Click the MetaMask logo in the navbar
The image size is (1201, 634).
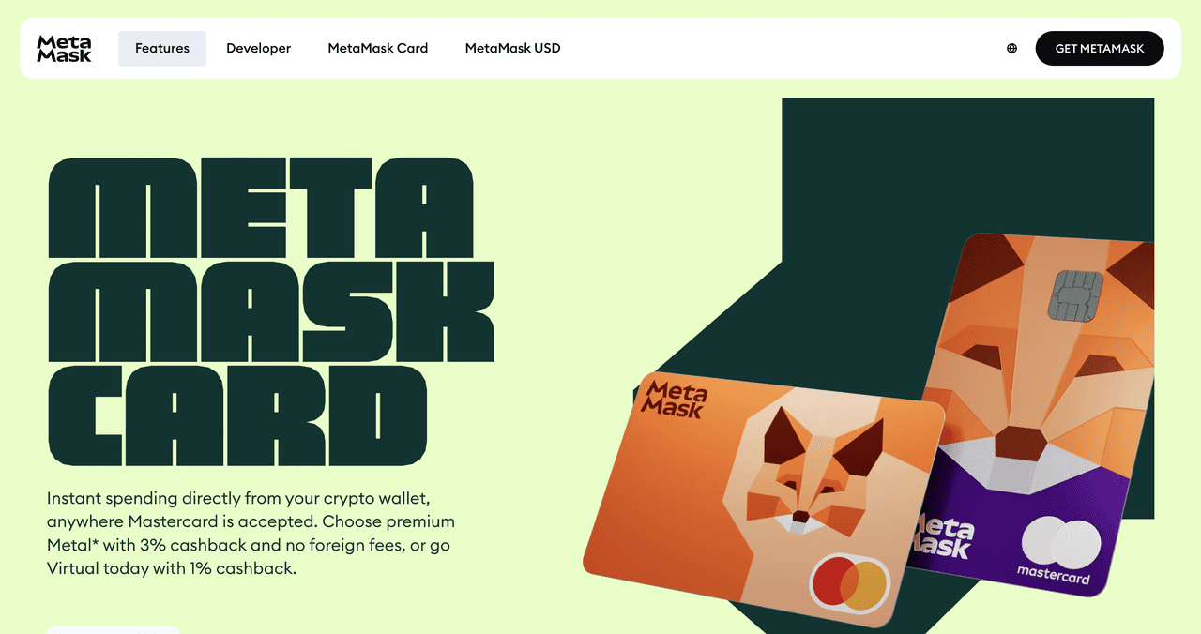64,48
